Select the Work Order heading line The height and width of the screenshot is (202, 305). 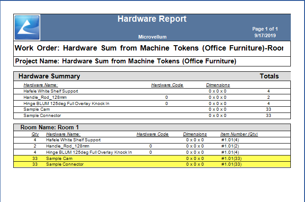149,48
